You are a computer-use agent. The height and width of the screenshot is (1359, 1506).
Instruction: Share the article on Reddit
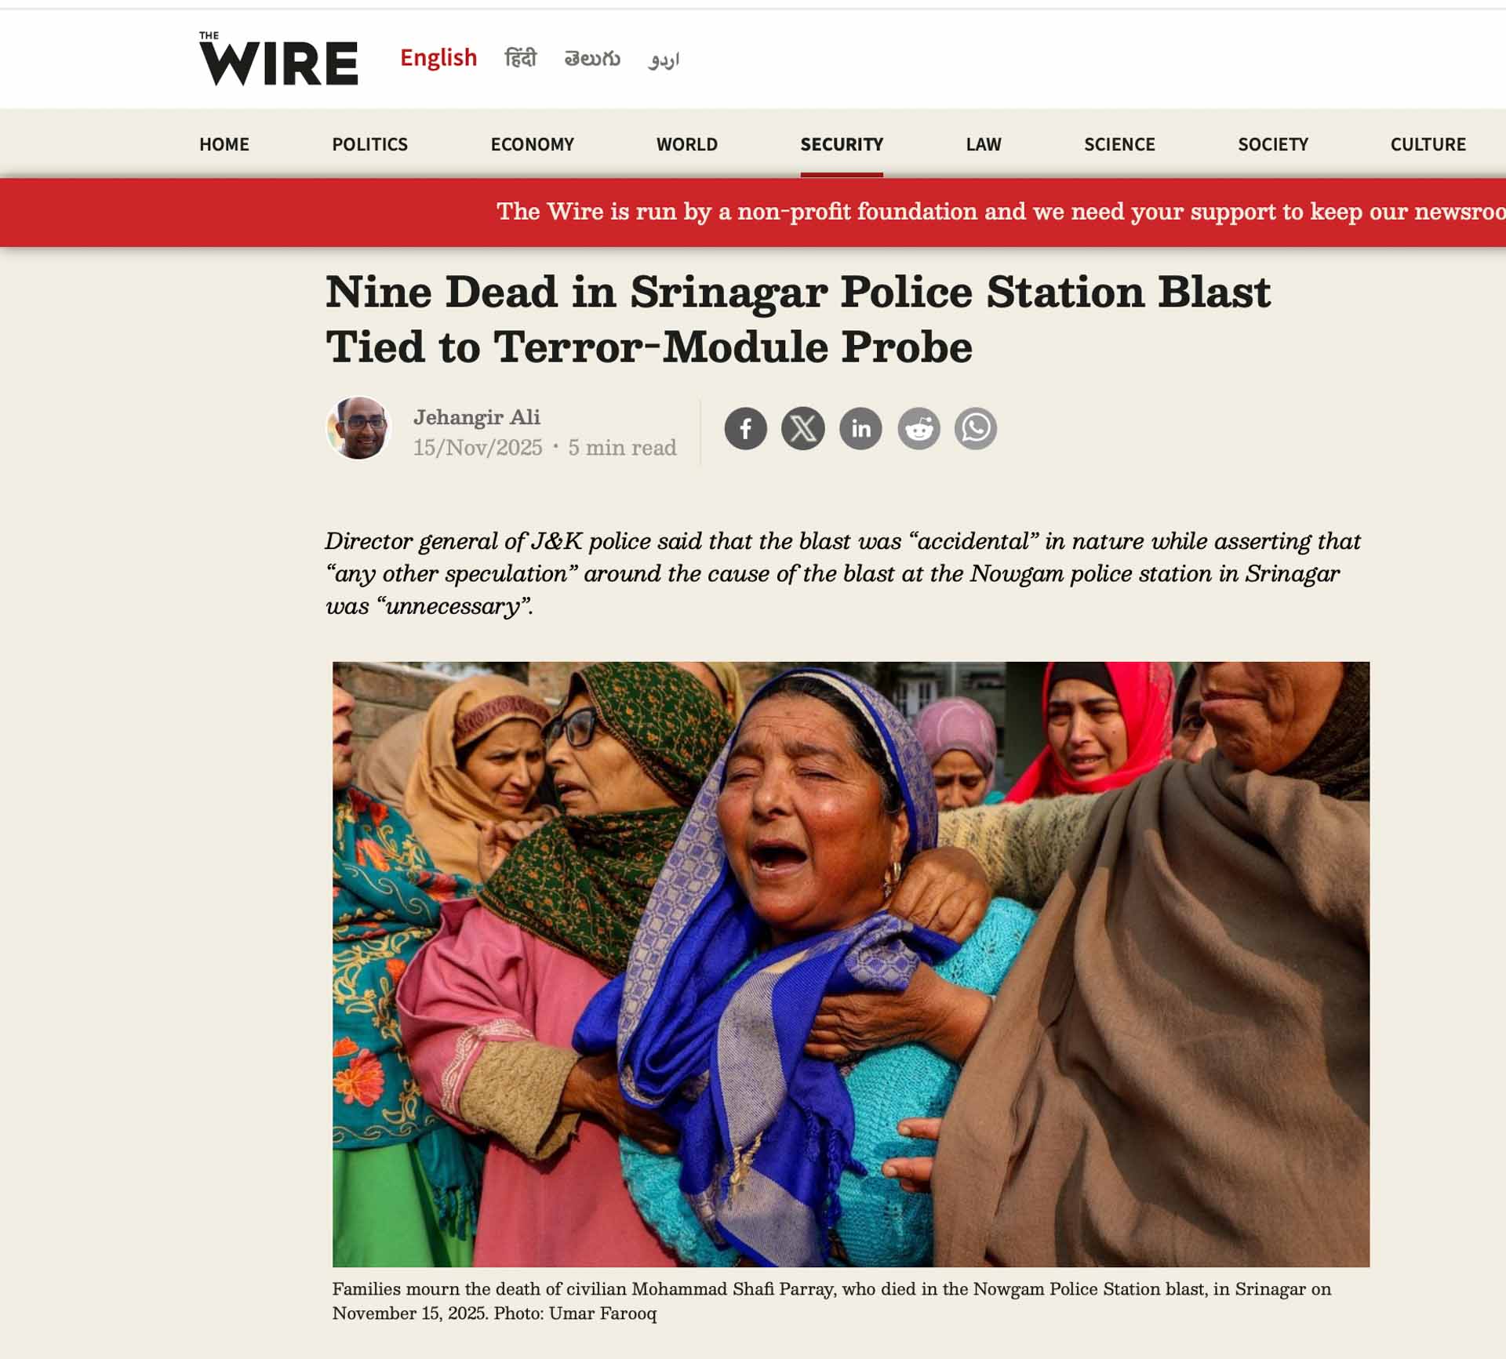click(x=919, y=428)
